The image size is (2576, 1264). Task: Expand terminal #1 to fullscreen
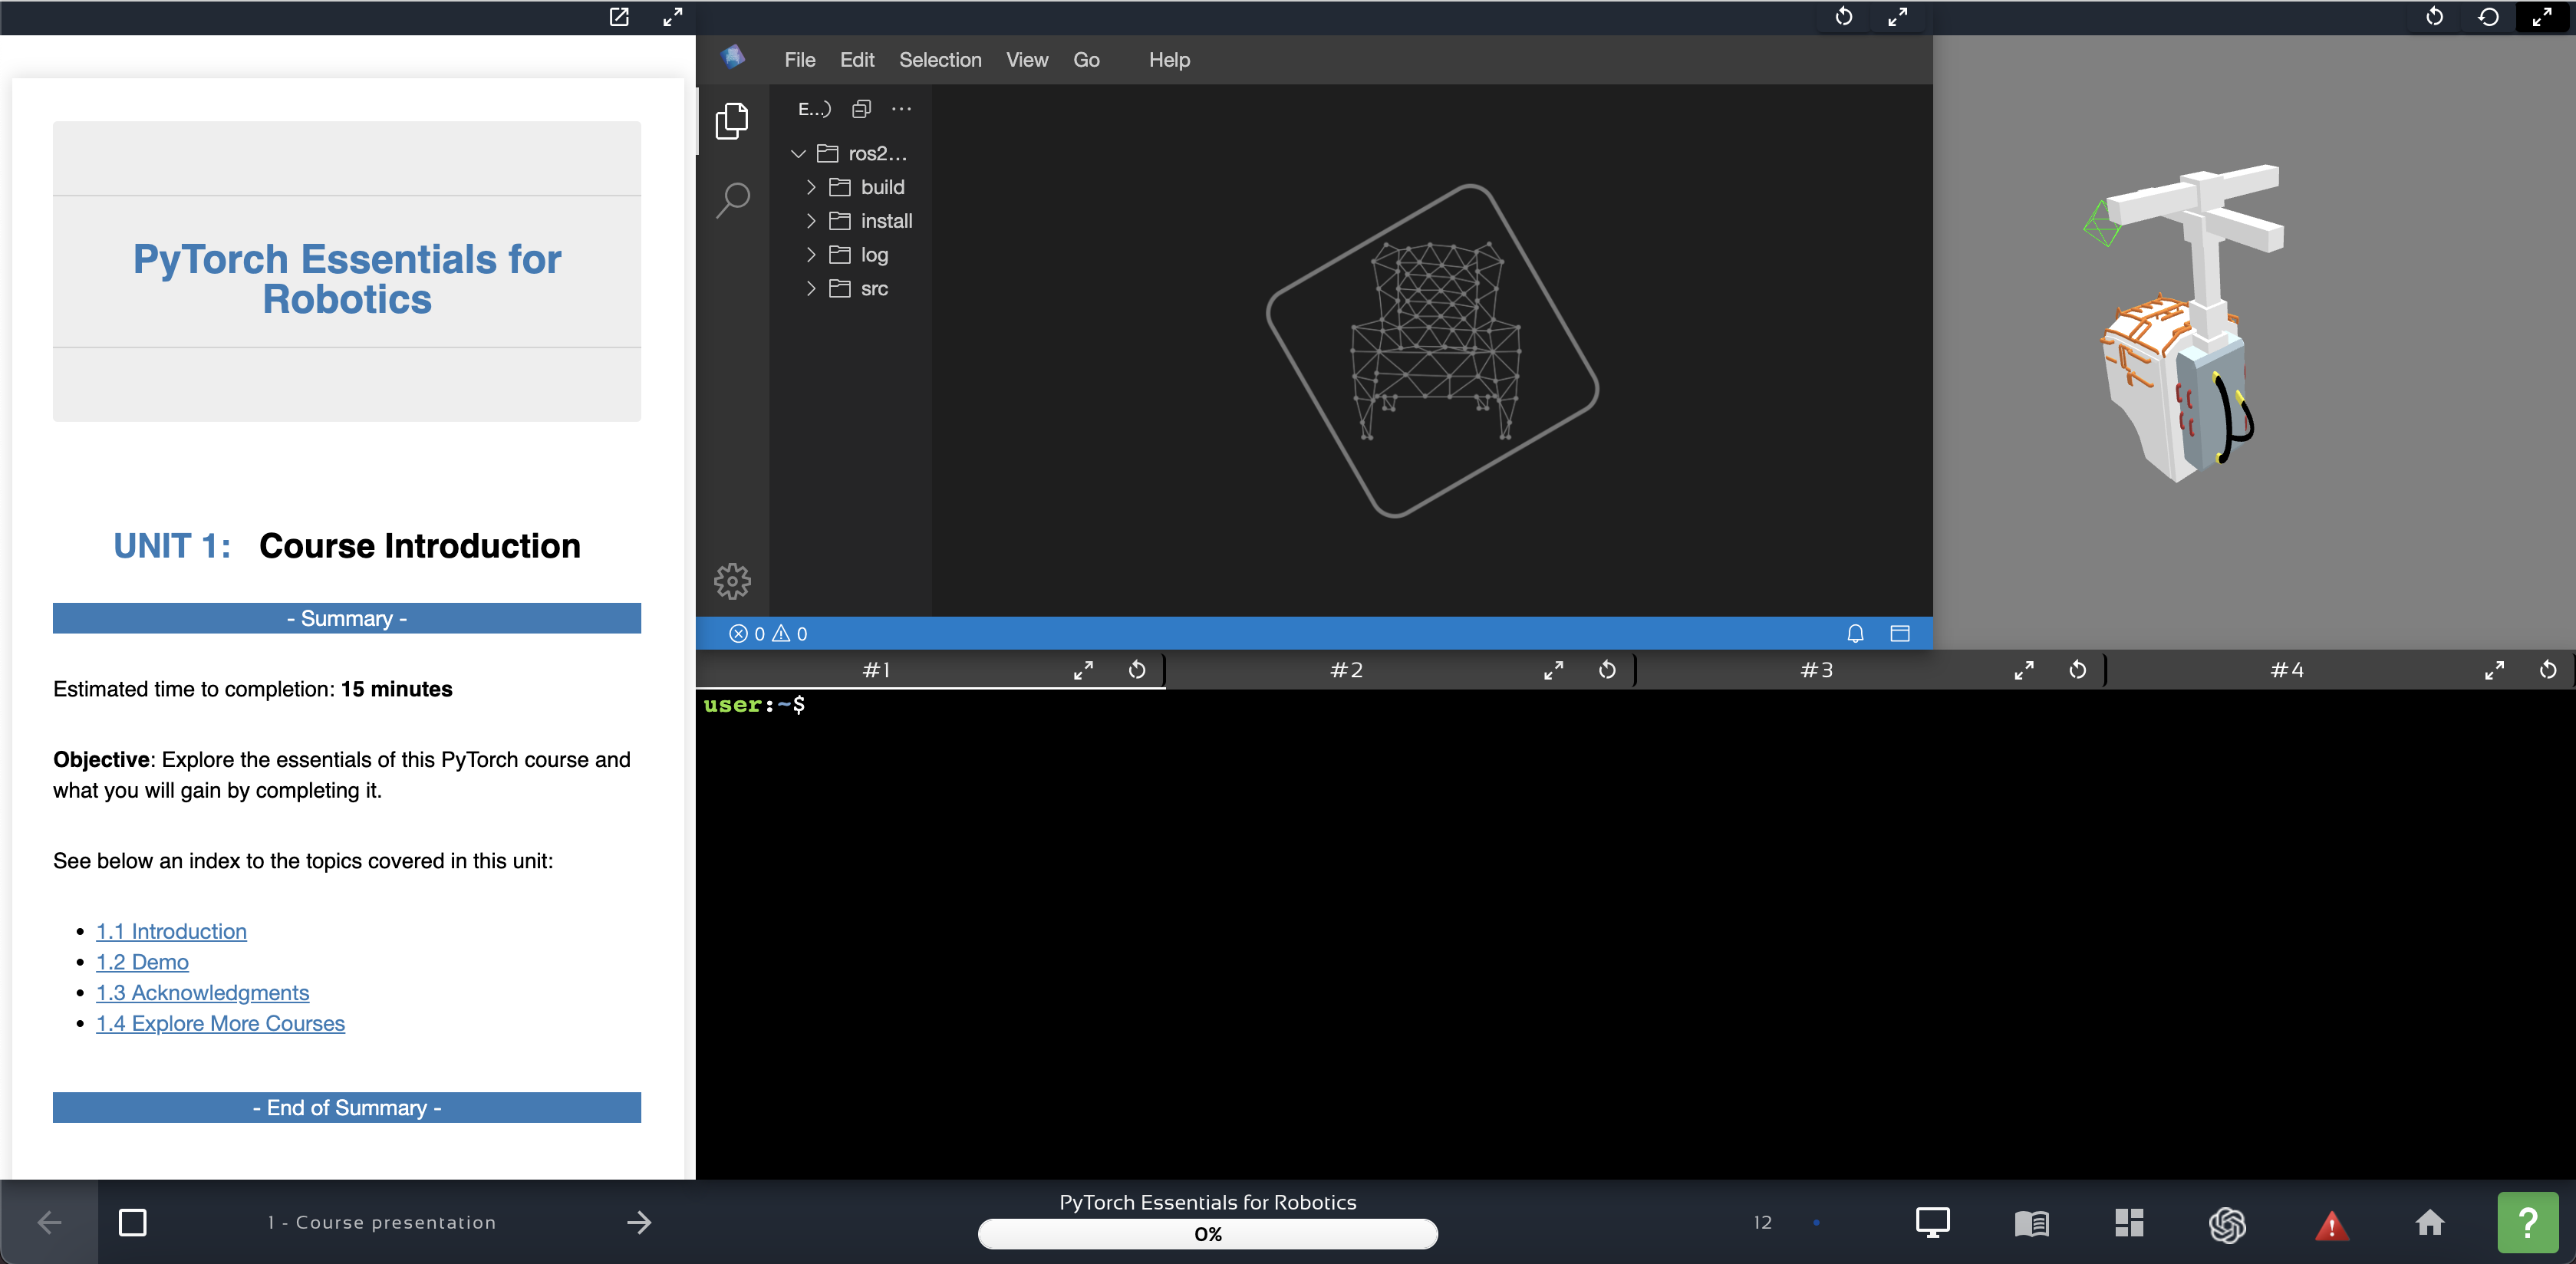tap(1083, 670)
